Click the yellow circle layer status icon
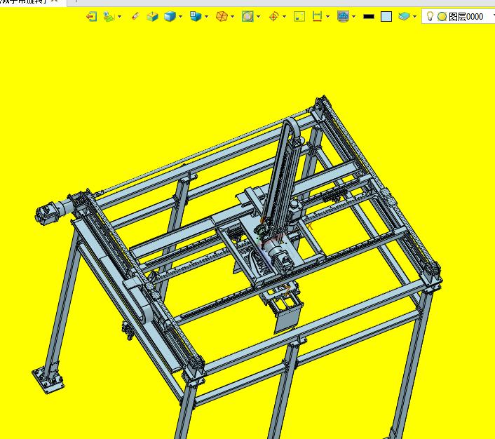This screenshot has width=495, height=439. [442, 16]
